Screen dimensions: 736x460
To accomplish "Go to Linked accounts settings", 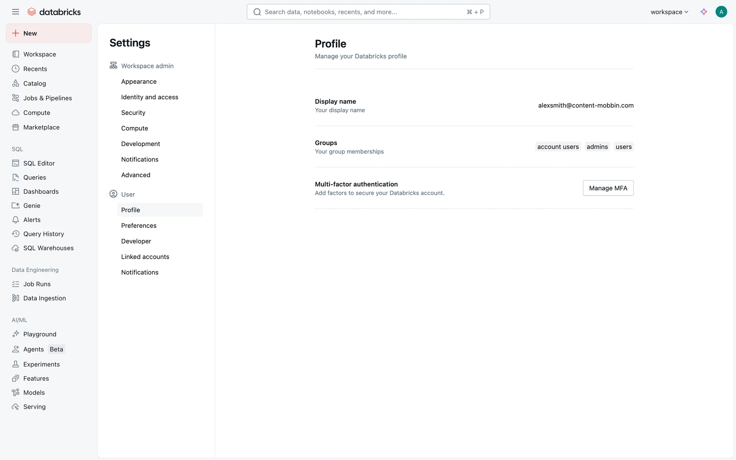I will click(145, 257).
